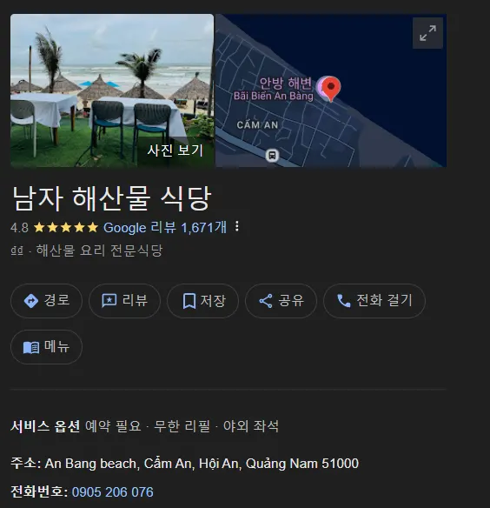Click the five-star rating display
The height and width of the screenshot is (508, 490).
tap(66, 227)
